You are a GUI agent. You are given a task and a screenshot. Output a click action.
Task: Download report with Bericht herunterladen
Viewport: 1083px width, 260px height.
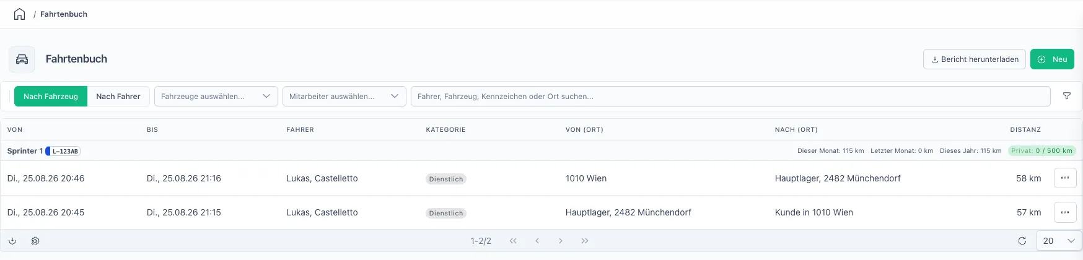[975, 59]
